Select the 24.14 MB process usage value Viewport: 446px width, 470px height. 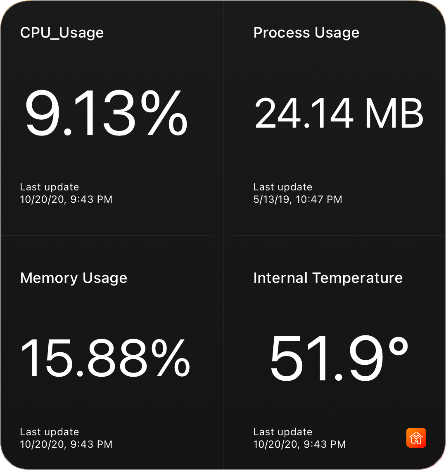tap(339, 114)
